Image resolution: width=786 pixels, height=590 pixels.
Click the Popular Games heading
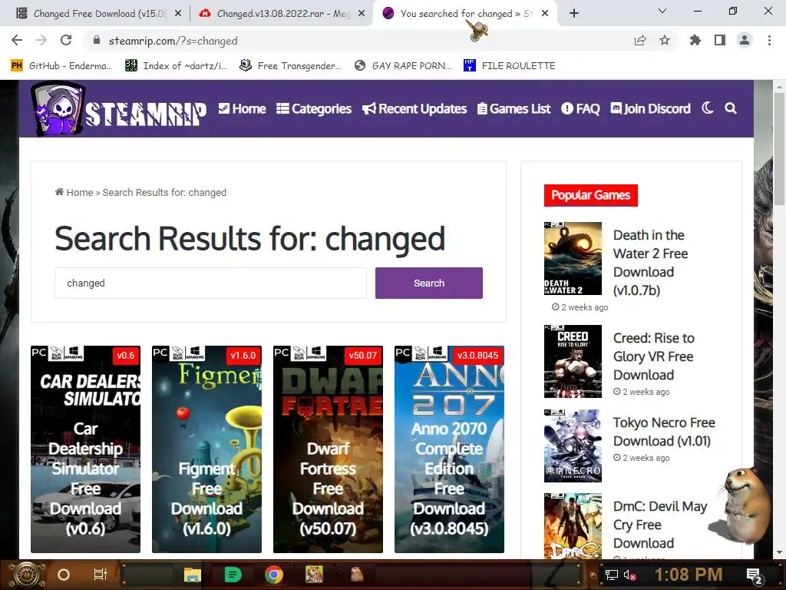pos(590,195)
